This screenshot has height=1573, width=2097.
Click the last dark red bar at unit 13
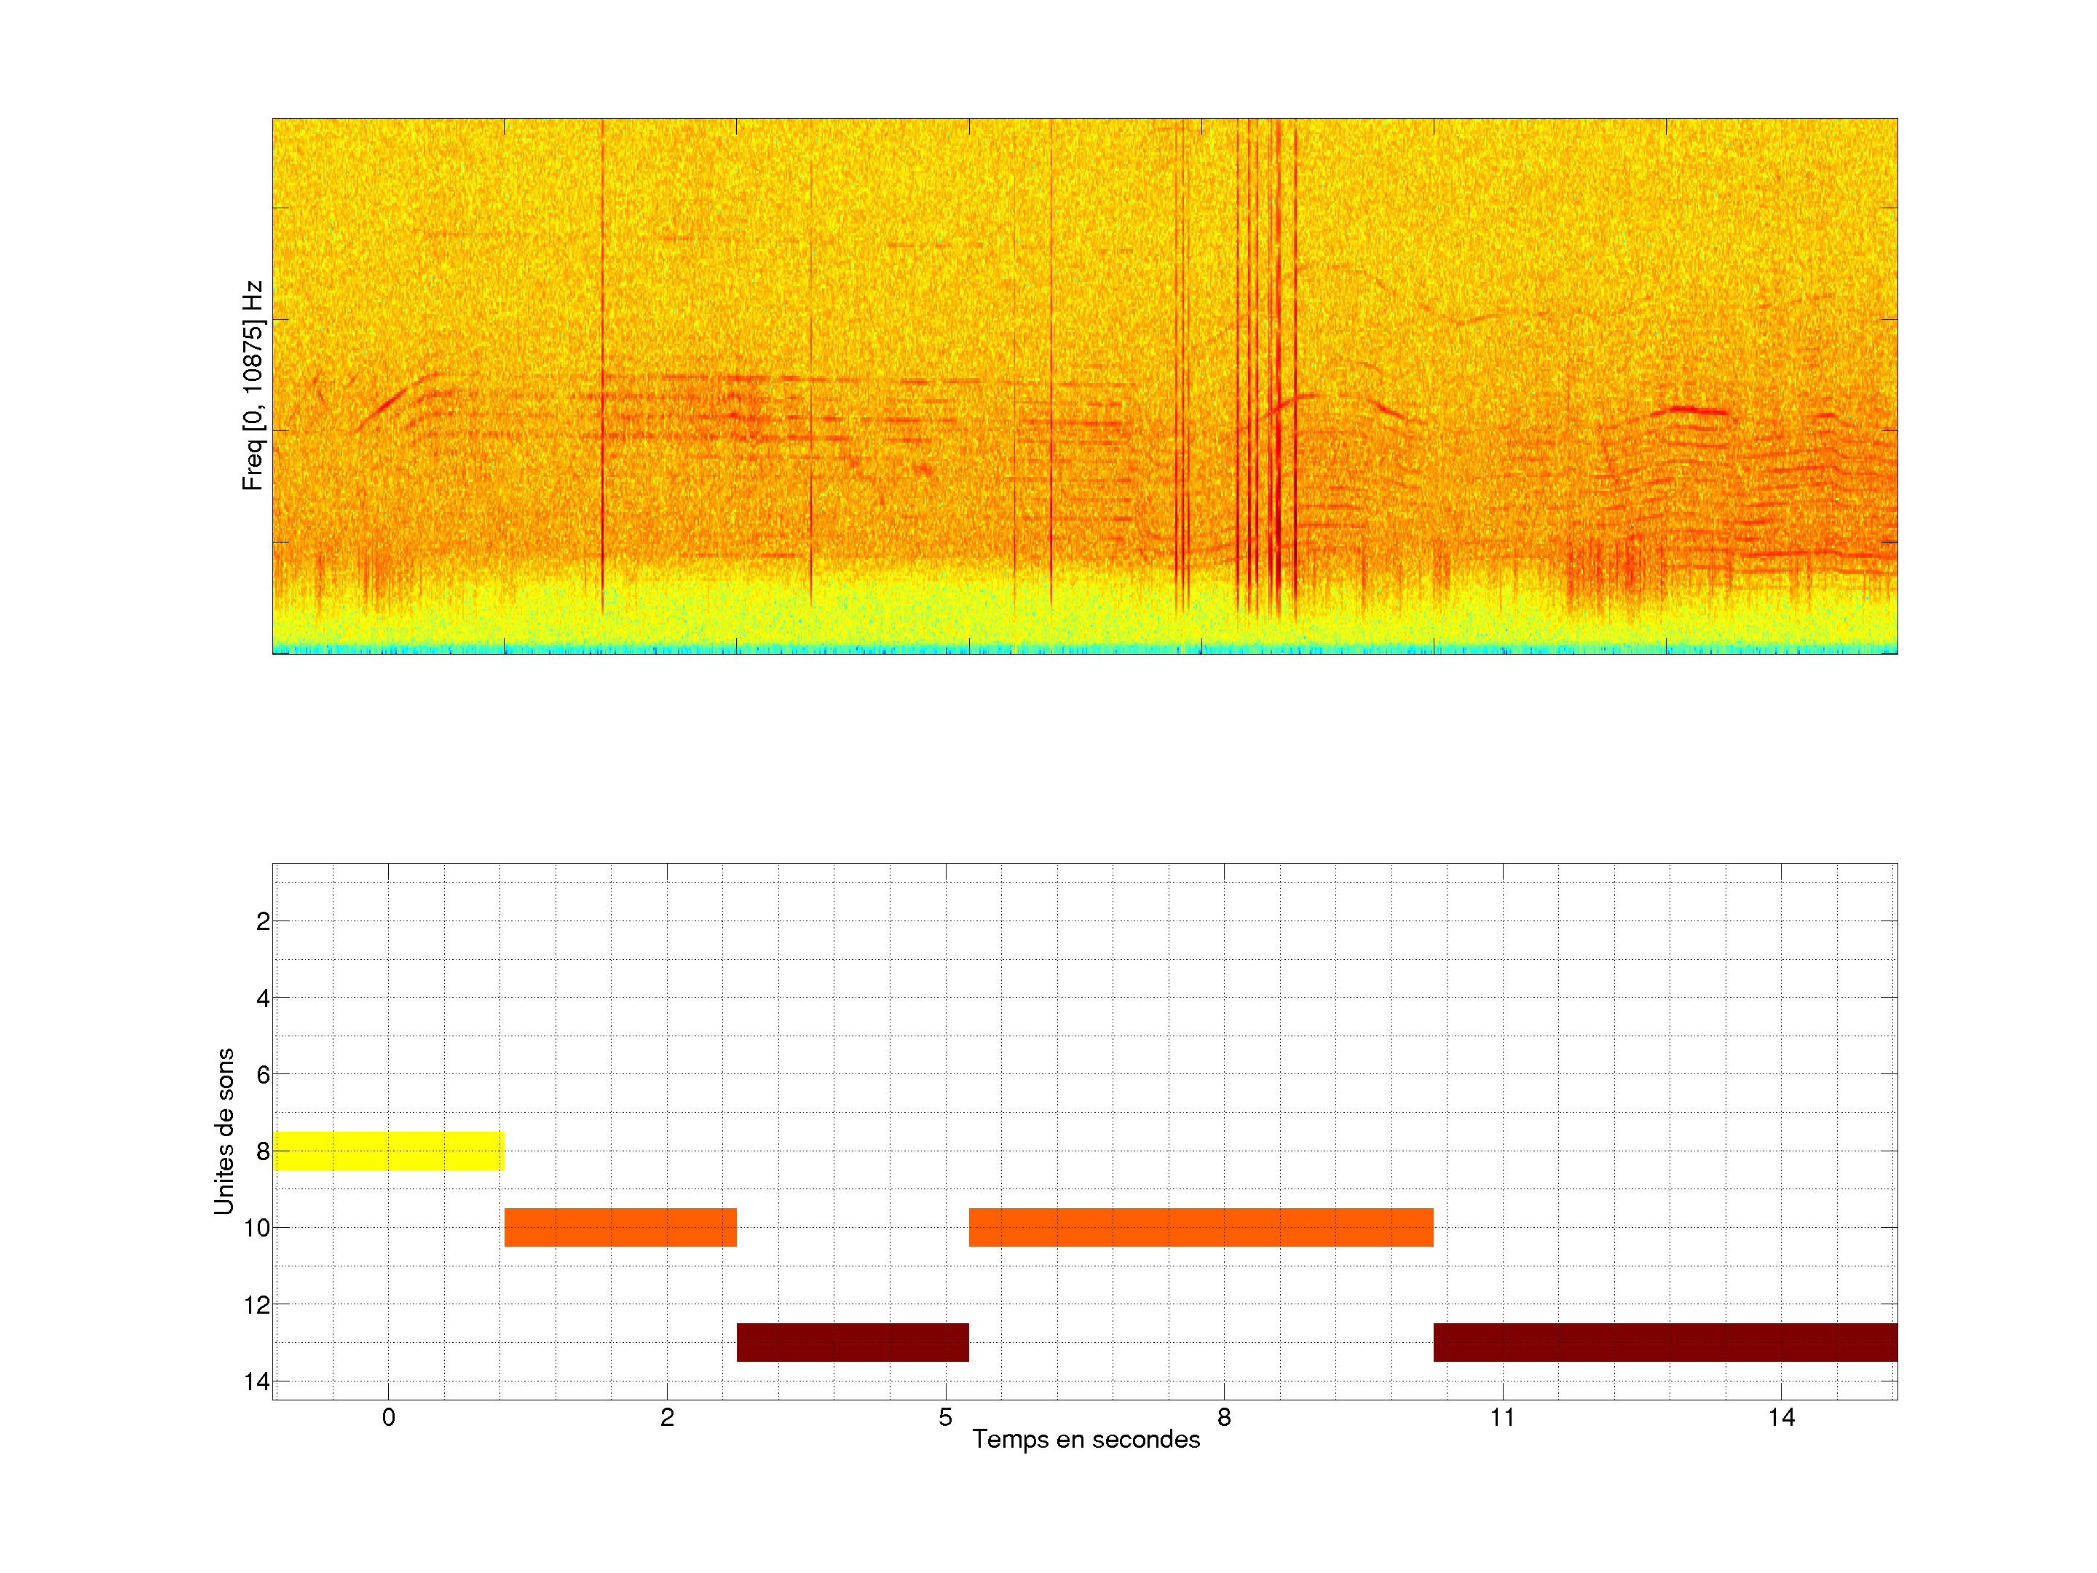[1664, 1341]
